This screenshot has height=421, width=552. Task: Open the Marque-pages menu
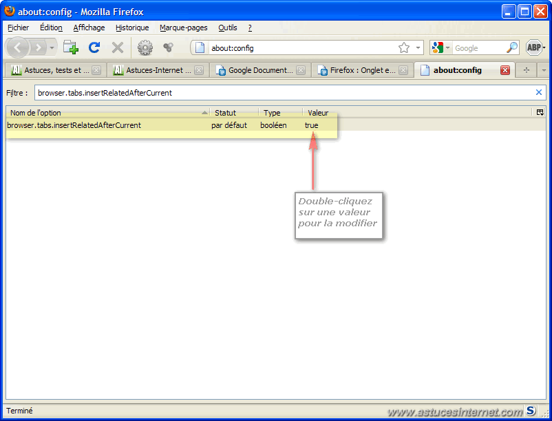point(183,28)
